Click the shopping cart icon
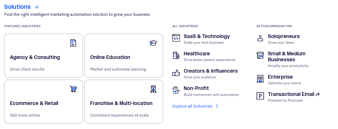 [x=73, y=89]
